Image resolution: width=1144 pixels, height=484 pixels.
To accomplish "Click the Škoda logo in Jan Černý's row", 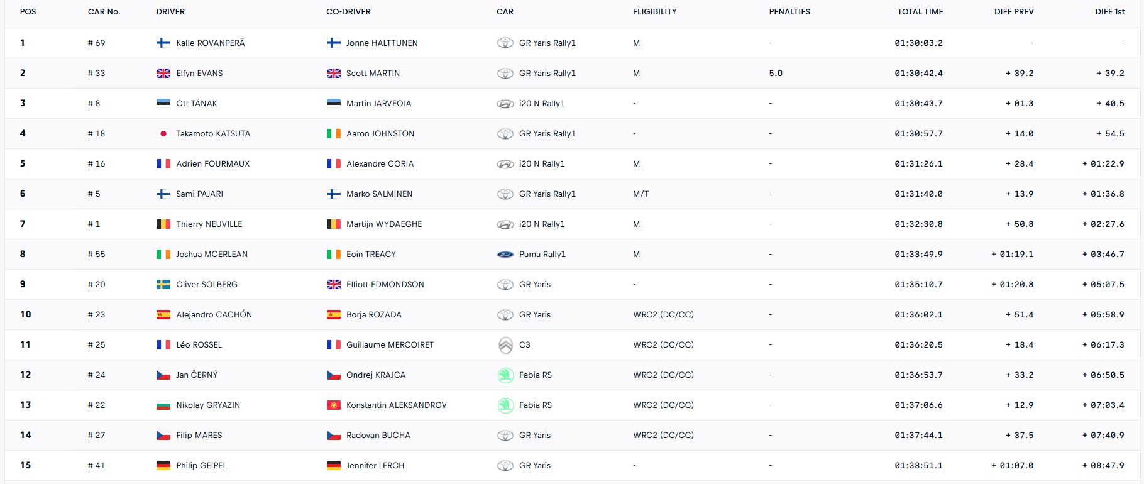I will (x=505, y=375).
